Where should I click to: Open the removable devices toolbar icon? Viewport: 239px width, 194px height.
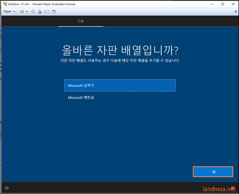click(x=40, y=11)
